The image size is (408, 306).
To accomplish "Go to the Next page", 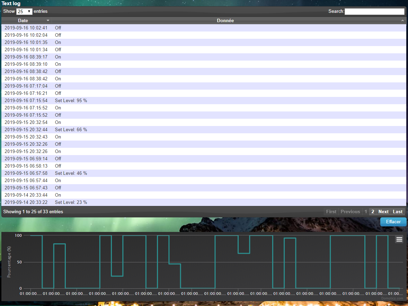I will pos(383,211).
